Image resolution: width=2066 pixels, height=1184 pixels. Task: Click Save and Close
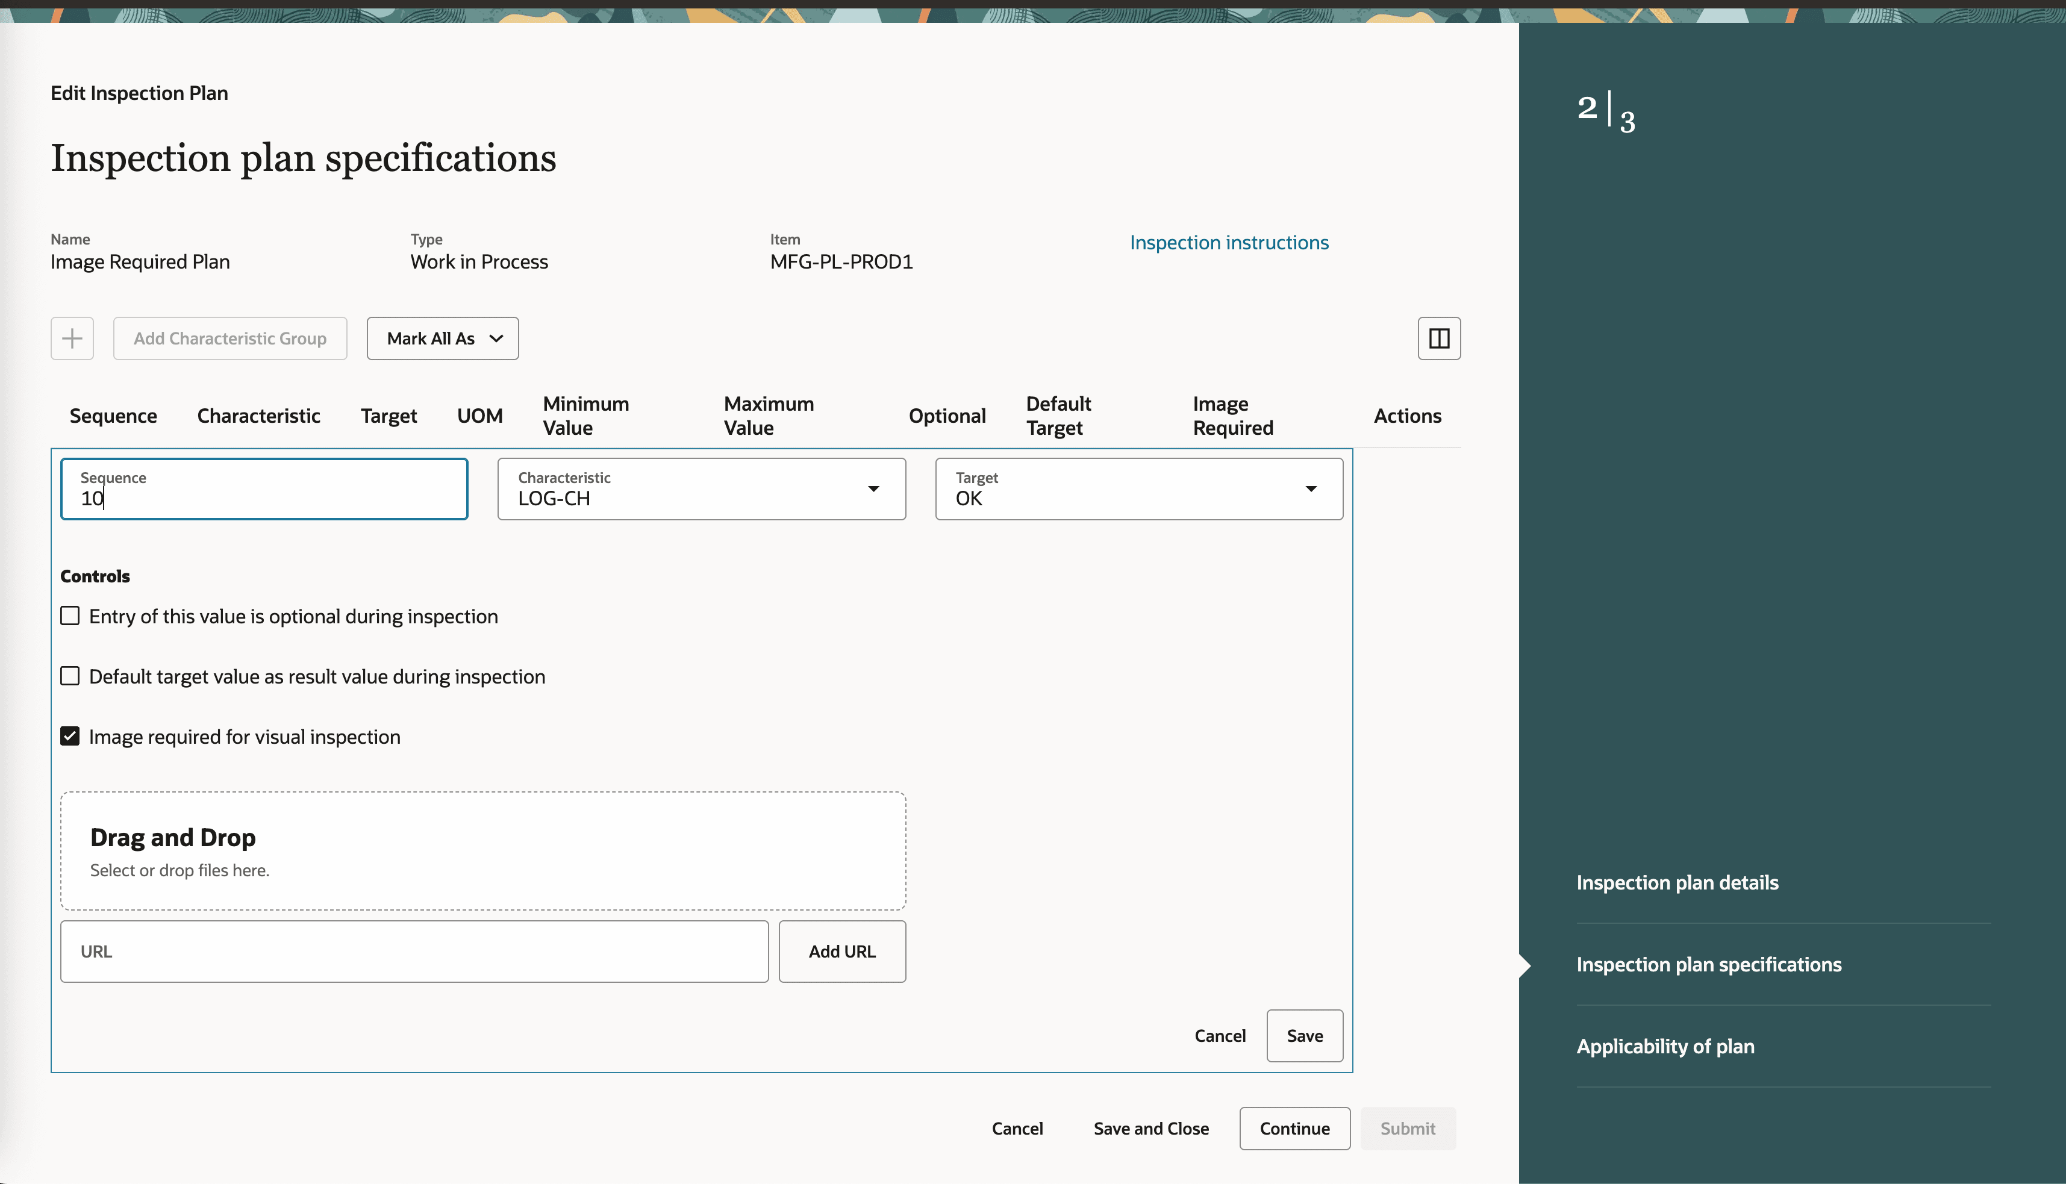[1150, 1128]
